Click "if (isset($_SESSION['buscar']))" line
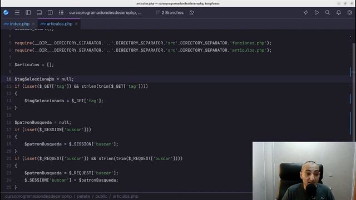Viewport: 356px width, 200px height. coord(53,129)
